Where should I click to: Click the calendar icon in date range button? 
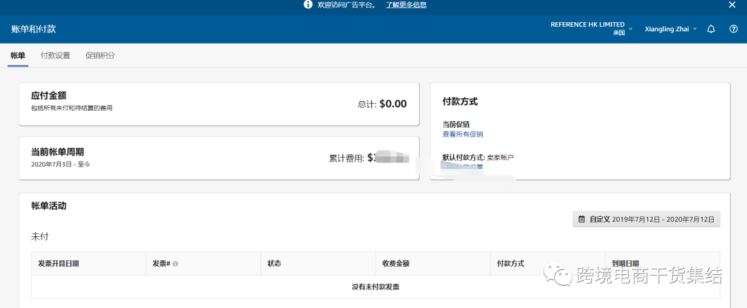click(x=581, y=219)
